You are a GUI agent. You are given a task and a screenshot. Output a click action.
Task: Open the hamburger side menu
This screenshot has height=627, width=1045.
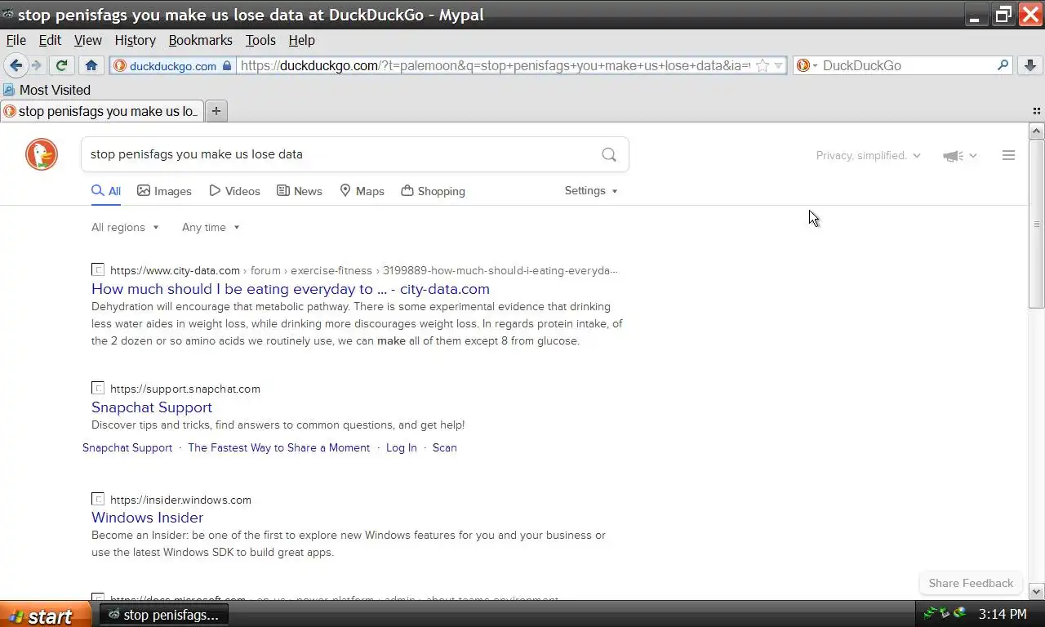[1008, 155]
